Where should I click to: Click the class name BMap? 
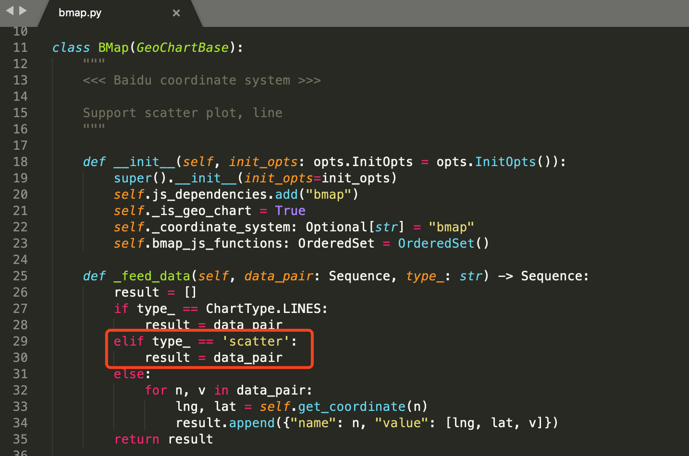click(x=113, y=48)
